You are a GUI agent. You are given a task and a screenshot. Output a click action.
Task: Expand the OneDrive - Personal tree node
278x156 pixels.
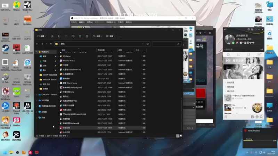[36, 95]
